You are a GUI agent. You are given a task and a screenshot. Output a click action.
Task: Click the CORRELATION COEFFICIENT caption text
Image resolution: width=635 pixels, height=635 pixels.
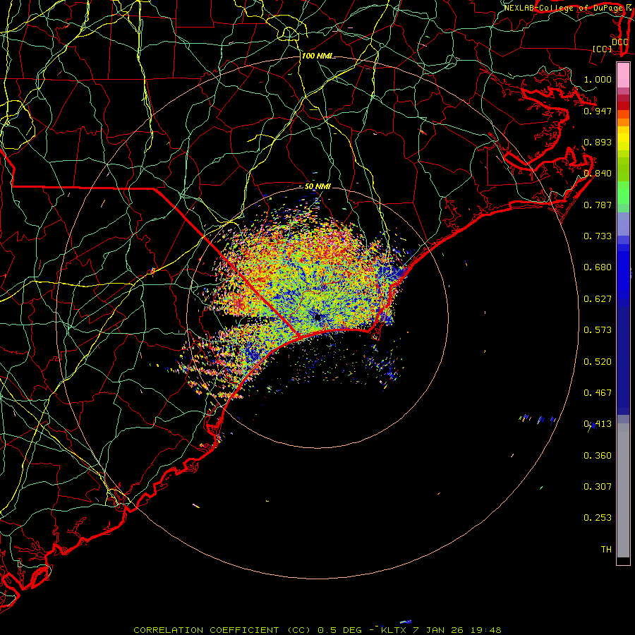click(x=206, y=630)
